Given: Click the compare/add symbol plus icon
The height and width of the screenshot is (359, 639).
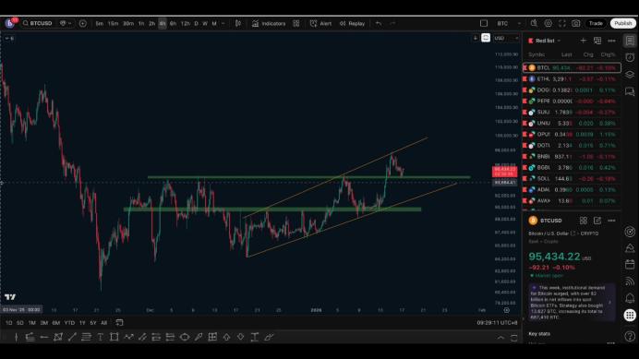Looking at the screenshot, I should pyautogui.click(x=83, y=23).
